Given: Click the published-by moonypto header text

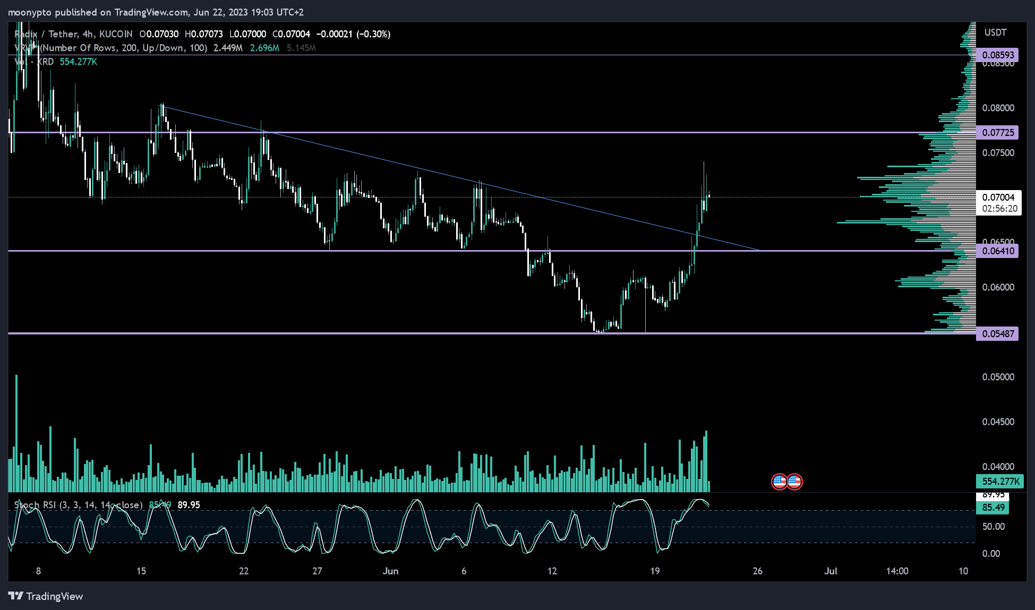Looking at the screenshot, I should (x=156, y=12).
